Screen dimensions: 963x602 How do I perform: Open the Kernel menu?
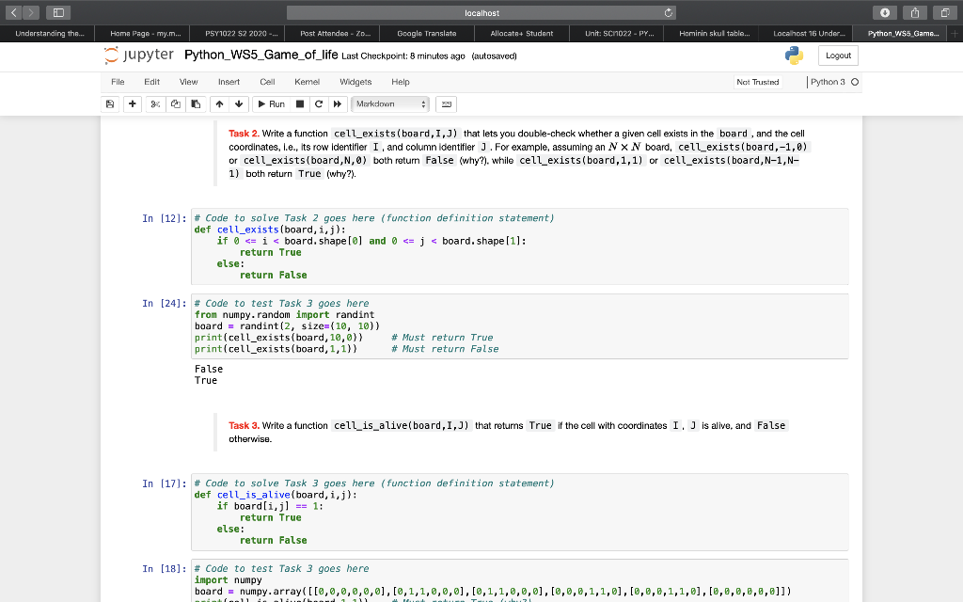pos(307,82)
